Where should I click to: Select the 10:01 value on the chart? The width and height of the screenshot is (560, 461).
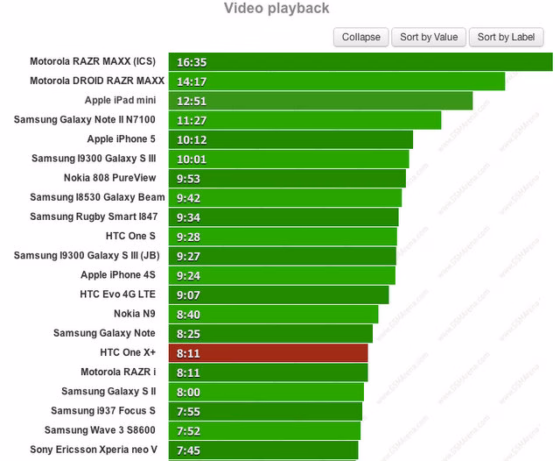coord(192,160)
